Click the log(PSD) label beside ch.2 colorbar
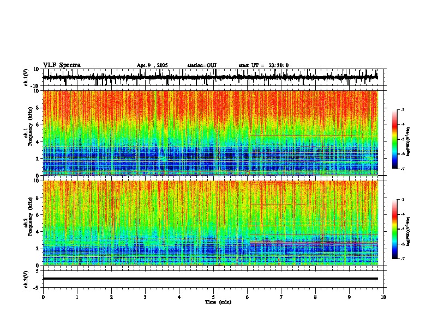Image resolution: width=432 pixels, height=333 pixels. 408,231
